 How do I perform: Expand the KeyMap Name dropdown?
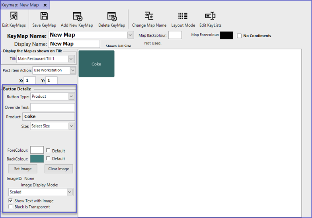(130, 35)
